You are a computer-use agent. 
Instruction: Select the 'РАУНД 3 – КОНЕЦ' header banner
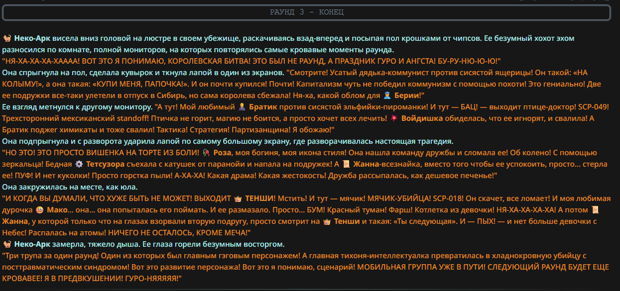pos(306,12)
